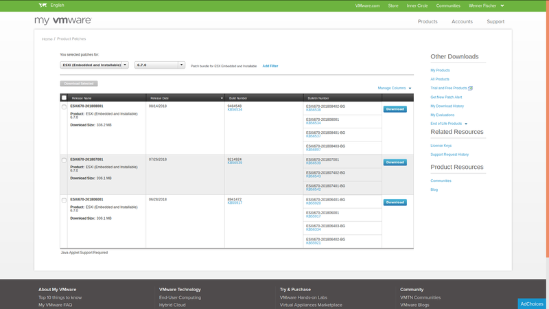Open the KB56537 bulletin link

click(x=314, y=136)
